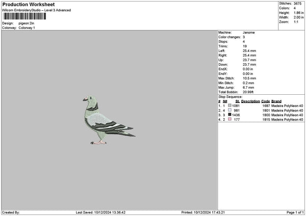Click 'Madeira PolyNeon 40' in the 1815 row
Image resolution: width=306 pixels, height=216 pixels.
[287, 120]
